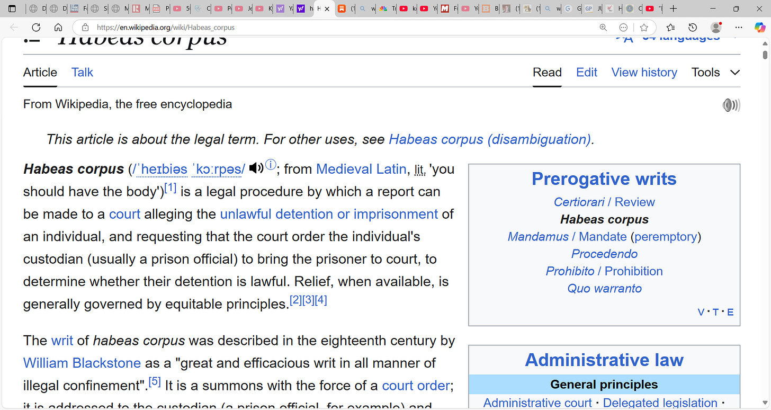Image resolution: width=771 pixels, height=410 pixels.
Task: Go to the browser home page
Action: pos(58,28)
